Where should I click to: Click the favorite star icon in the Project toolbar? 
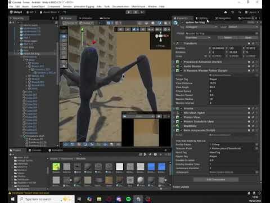[x=160, y=155]
